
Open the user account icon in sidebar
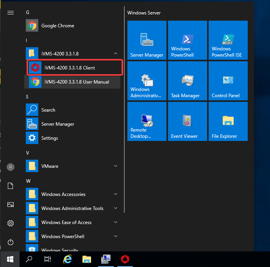click(11, 167)
